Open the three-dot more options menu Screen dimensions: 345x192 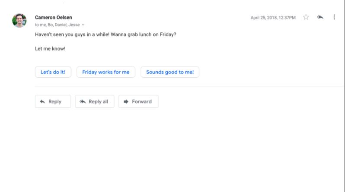pos(334,17)
